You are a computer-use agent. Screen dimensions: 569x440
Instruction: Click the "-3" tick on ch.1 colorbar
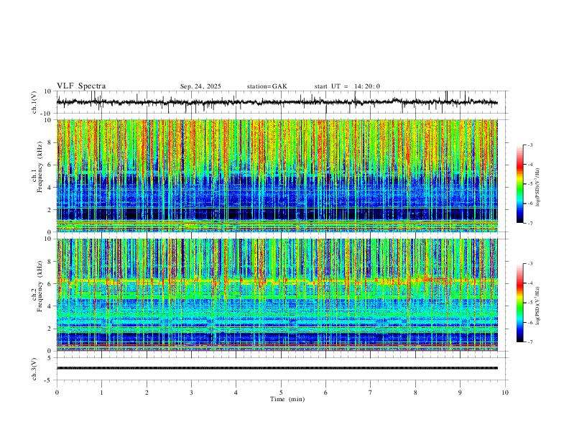(529, 145)
